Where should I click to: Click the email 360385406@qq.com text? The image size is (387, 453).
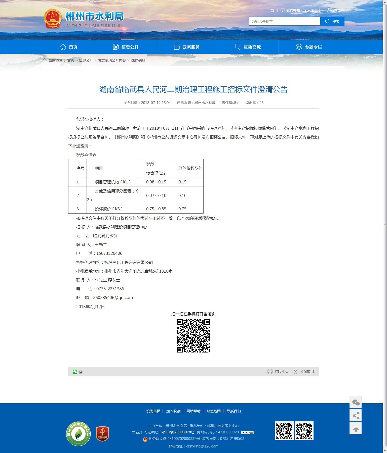pyautogui.click(x=113, y=297)
